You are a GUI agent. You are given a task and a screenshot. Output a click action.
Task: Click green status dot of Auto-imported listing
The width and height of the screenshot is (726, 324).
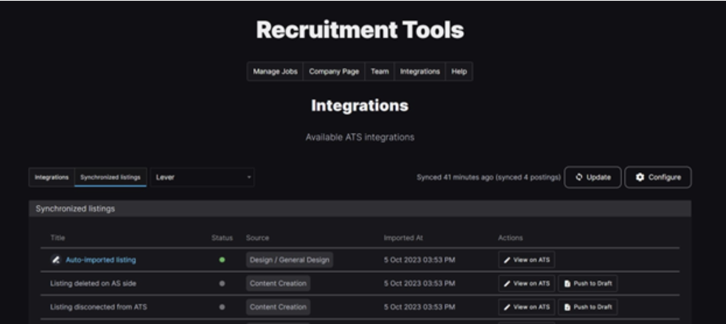tap(222, 260)
